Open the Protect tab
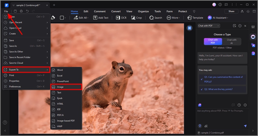Viewport: 258px width, 136px height. [x=183, y=11]
